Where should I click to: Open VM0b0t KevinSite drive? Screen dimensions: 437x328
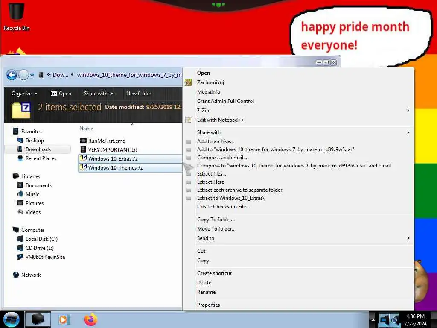[x=45, y=257]
